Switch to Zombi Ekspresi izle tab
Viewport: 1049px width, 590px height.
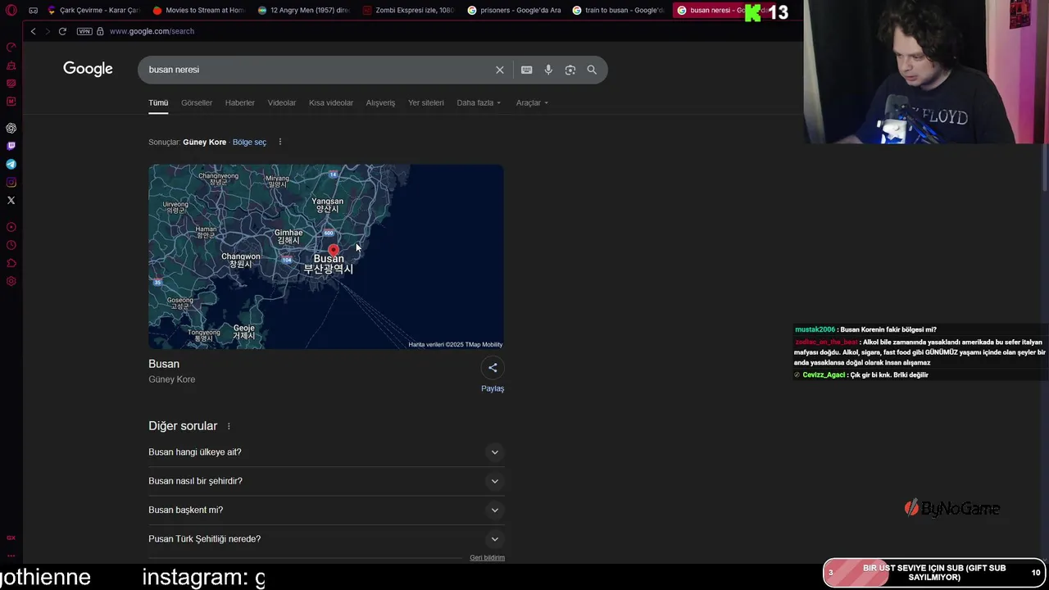(407, 11)
